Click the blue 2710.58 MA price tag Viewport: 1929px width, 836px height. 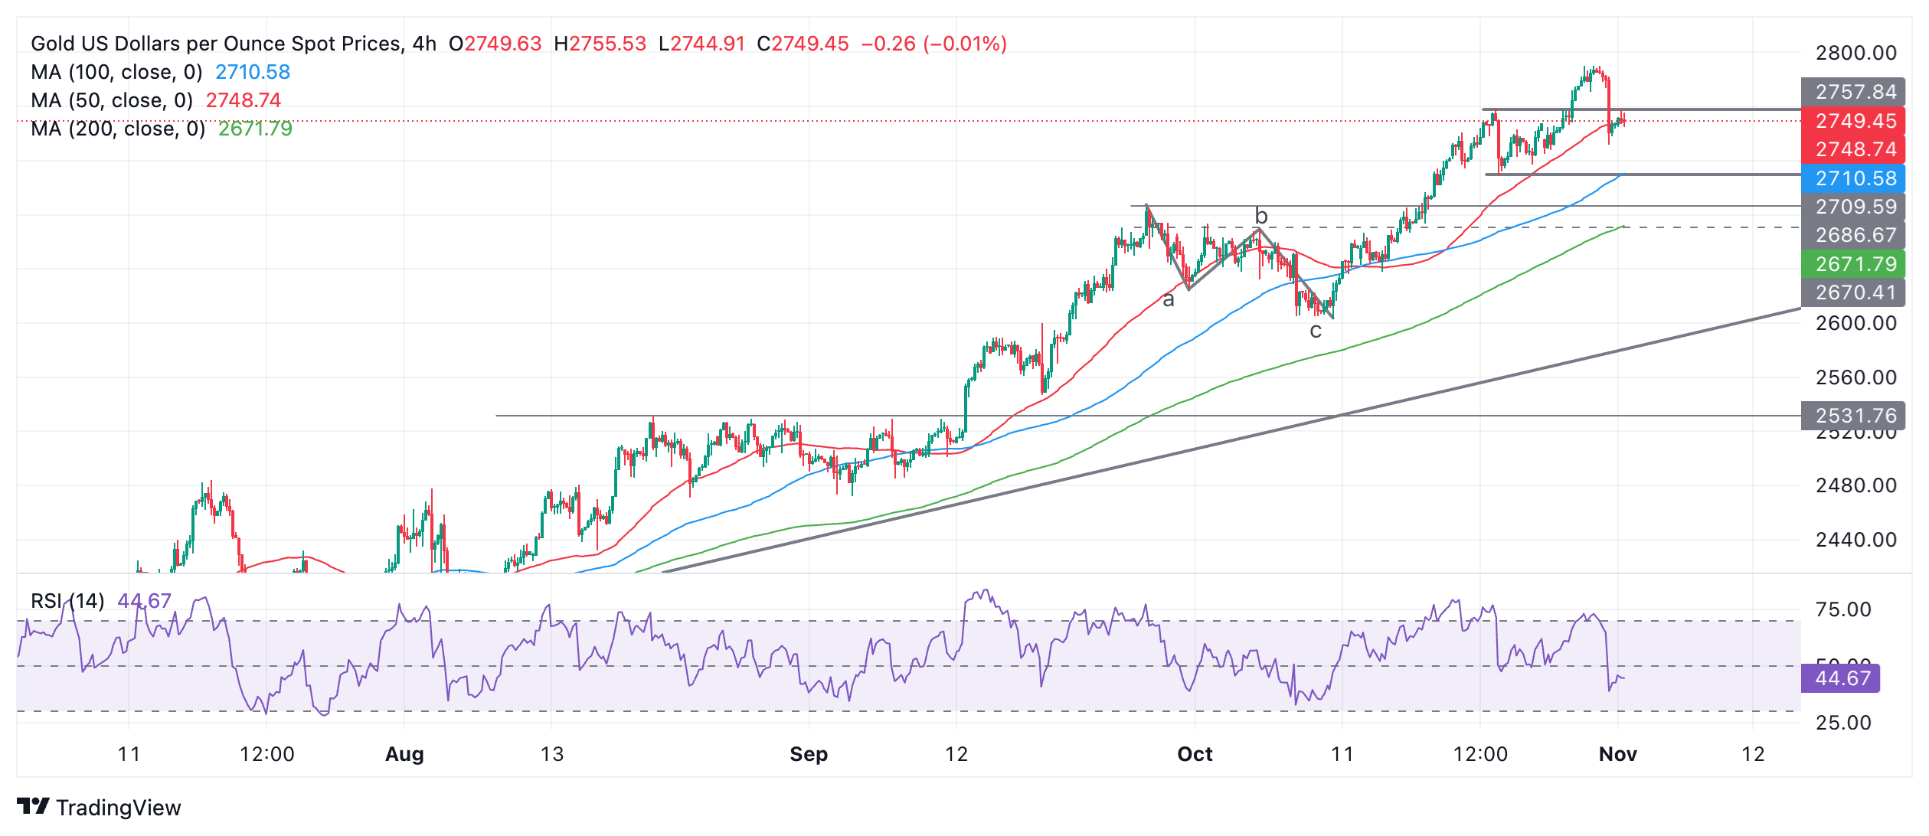[1855, 178]
